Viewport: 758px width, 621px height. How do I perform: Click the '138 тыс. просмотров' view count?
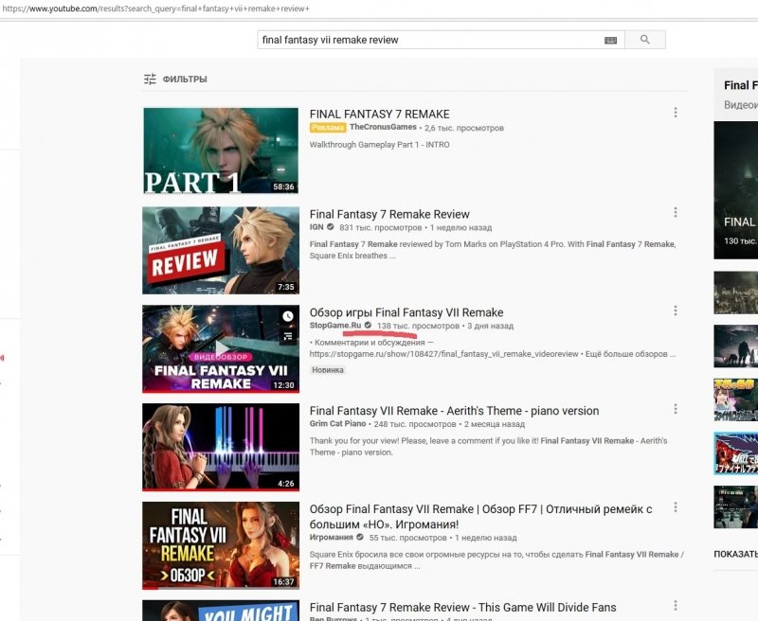coord(418,326)
